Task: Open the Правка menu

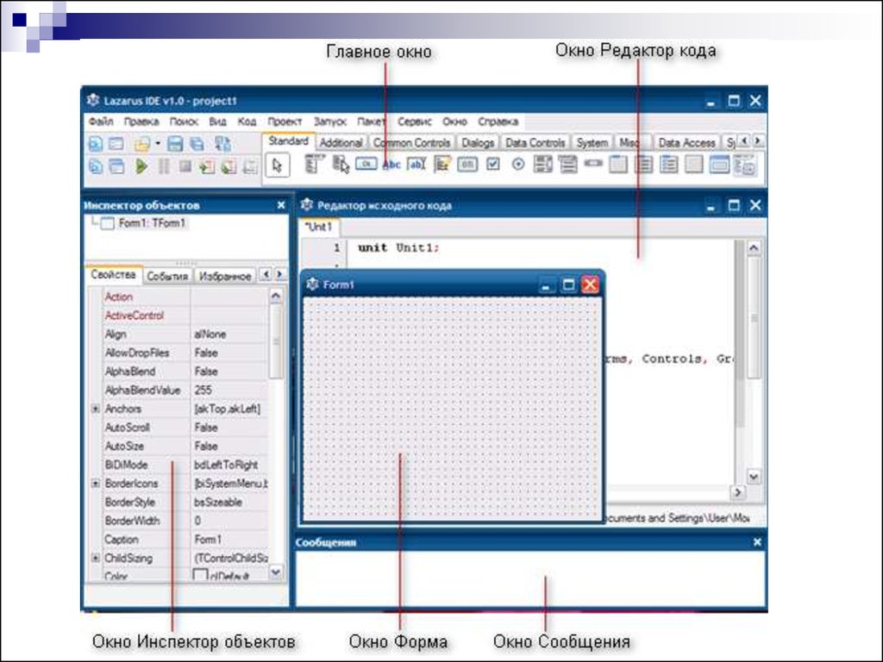Action: 141,121
